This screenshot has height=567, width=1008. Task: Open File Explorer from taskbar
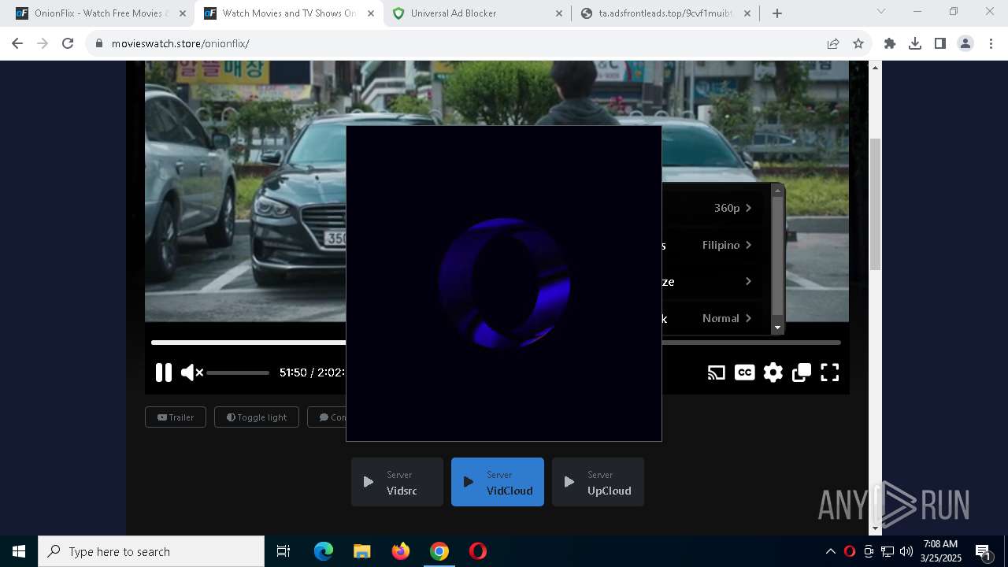click(x=361, y=551)
